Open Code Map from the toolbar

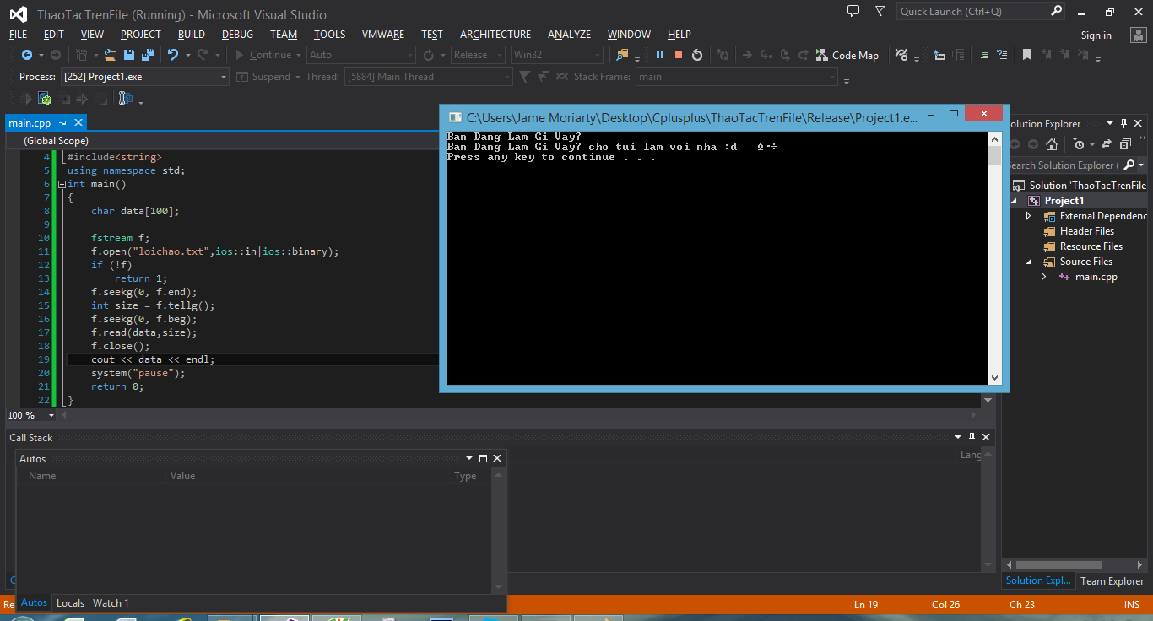click(847, 55)
